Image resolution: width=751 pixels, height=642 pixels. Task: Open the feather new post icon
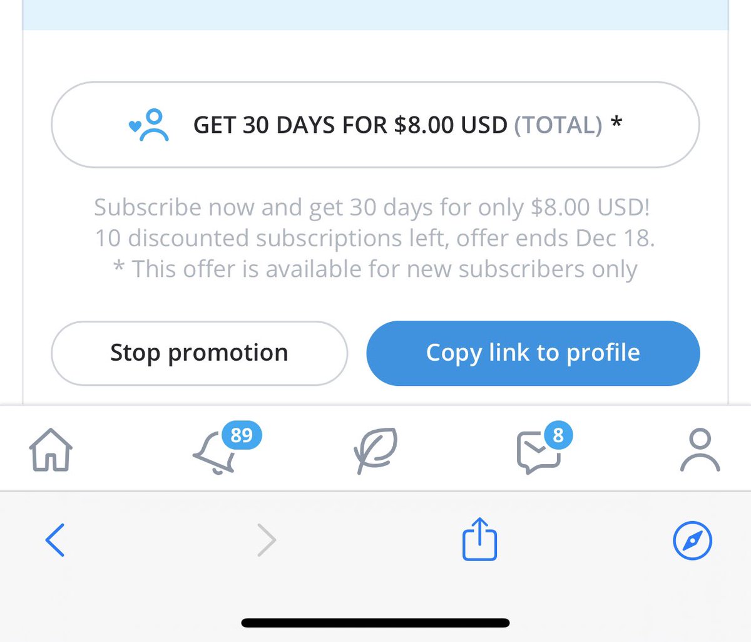375,450
